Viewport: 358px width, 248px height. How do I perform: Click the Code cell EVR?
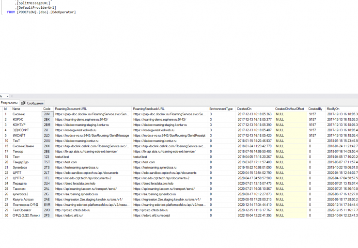pyautogui.click(x=48, y=205)
